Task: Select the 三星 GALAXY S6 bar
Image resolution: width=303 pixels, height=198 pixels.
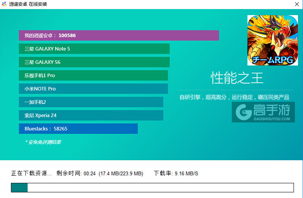Action: (x=94, y=62)
